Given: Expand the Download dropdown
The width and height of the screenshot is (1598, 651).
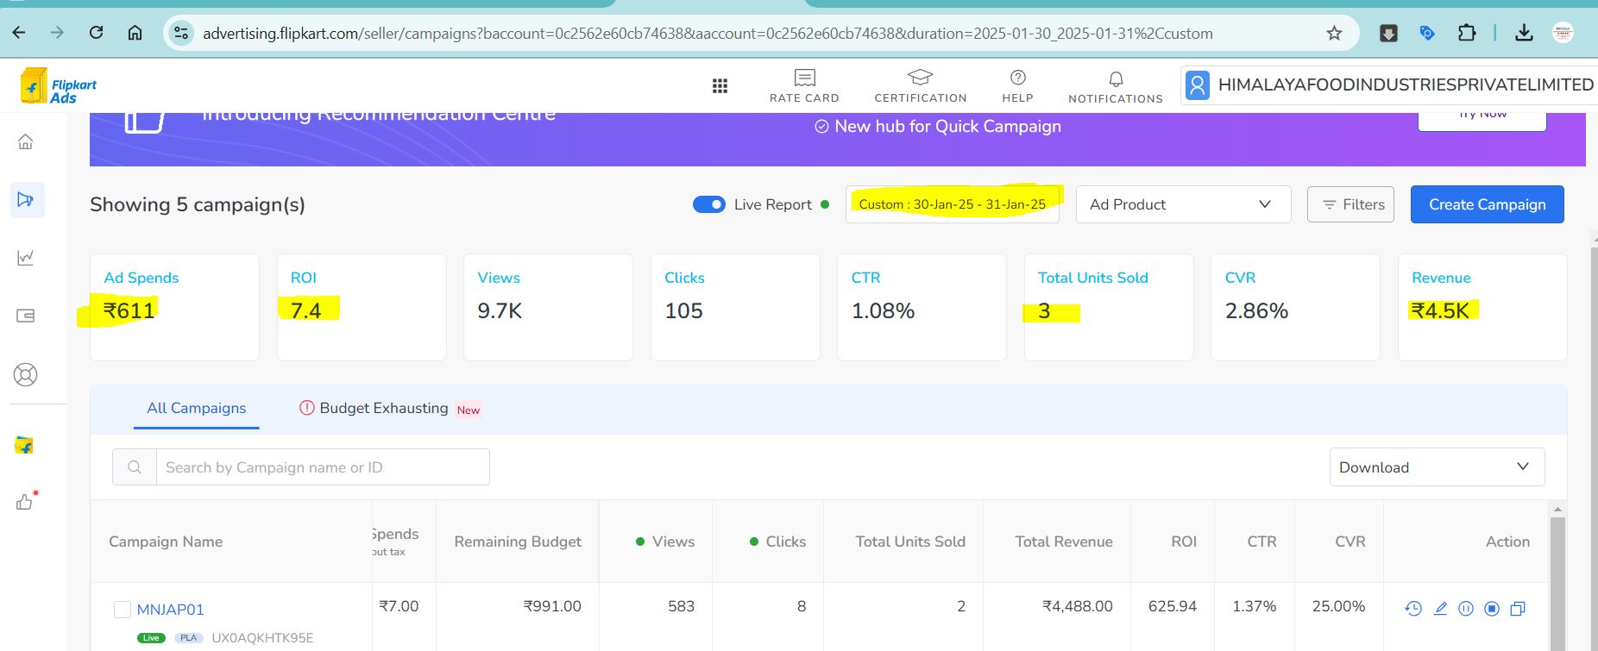Looking at the screenshot, I should pos(1437,466).
